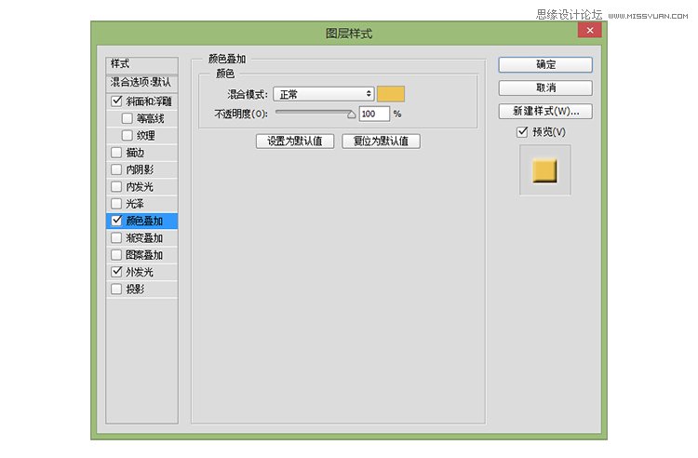Image resolution: width=698 pixels, height=458 pixels.
Task: Select 混合选项:默认 entry
Action: pos(142,82)
